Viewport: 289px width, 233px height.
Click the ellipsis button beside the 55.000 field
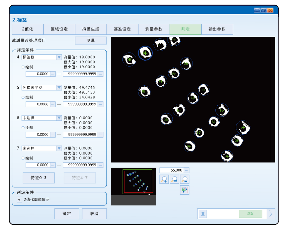click(187, 170)
